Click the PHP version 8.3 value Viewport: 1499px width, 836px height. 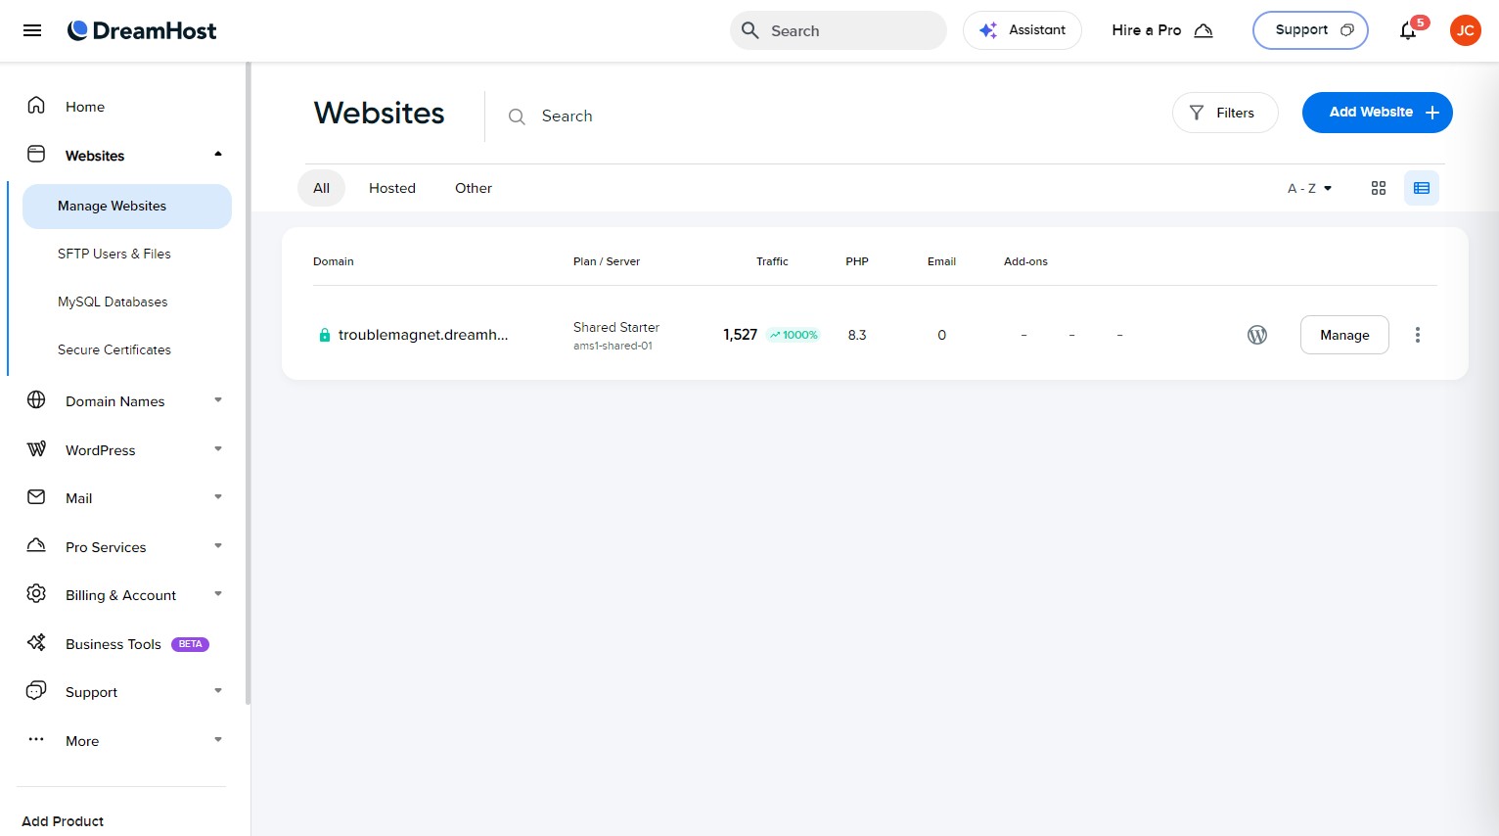(857, 335)
